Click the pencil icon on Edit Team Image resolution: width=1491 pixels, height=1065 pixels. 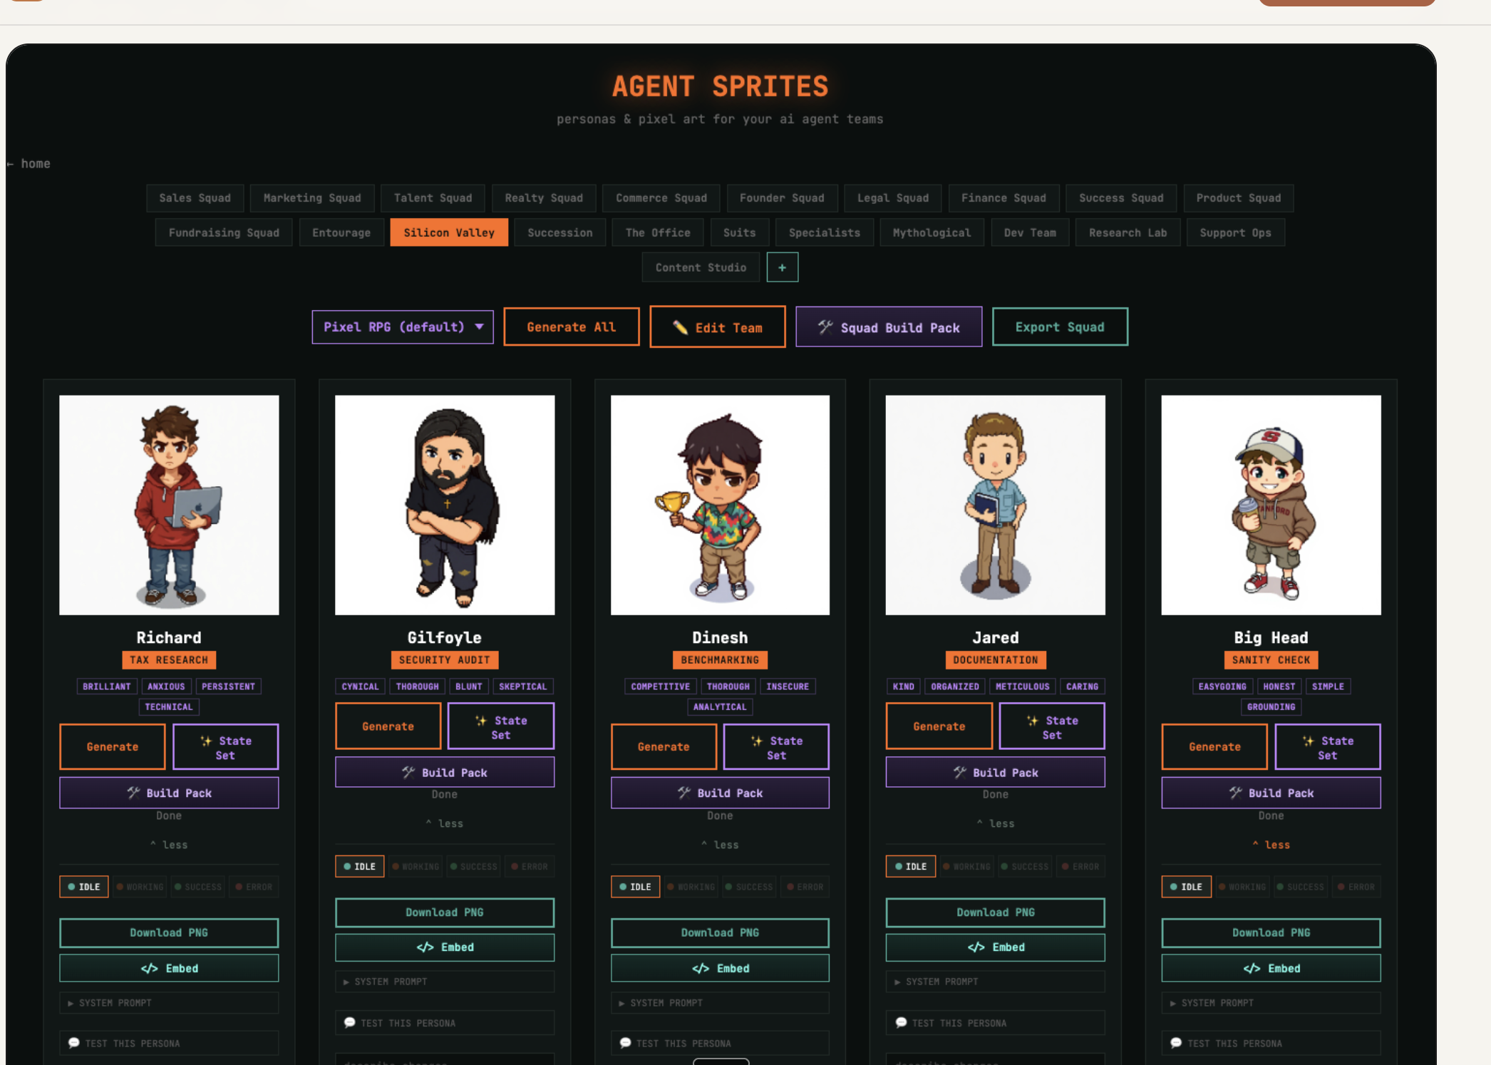pos(680,327)
